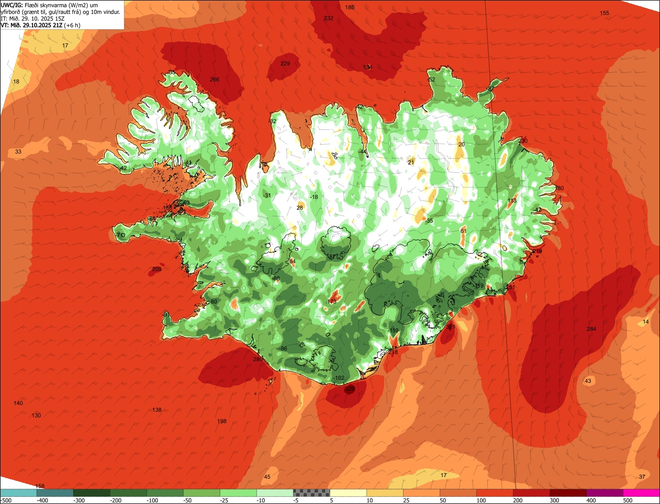Click the flux value 198 south of Iceland

pyautogui.click(x=222, y=421)
